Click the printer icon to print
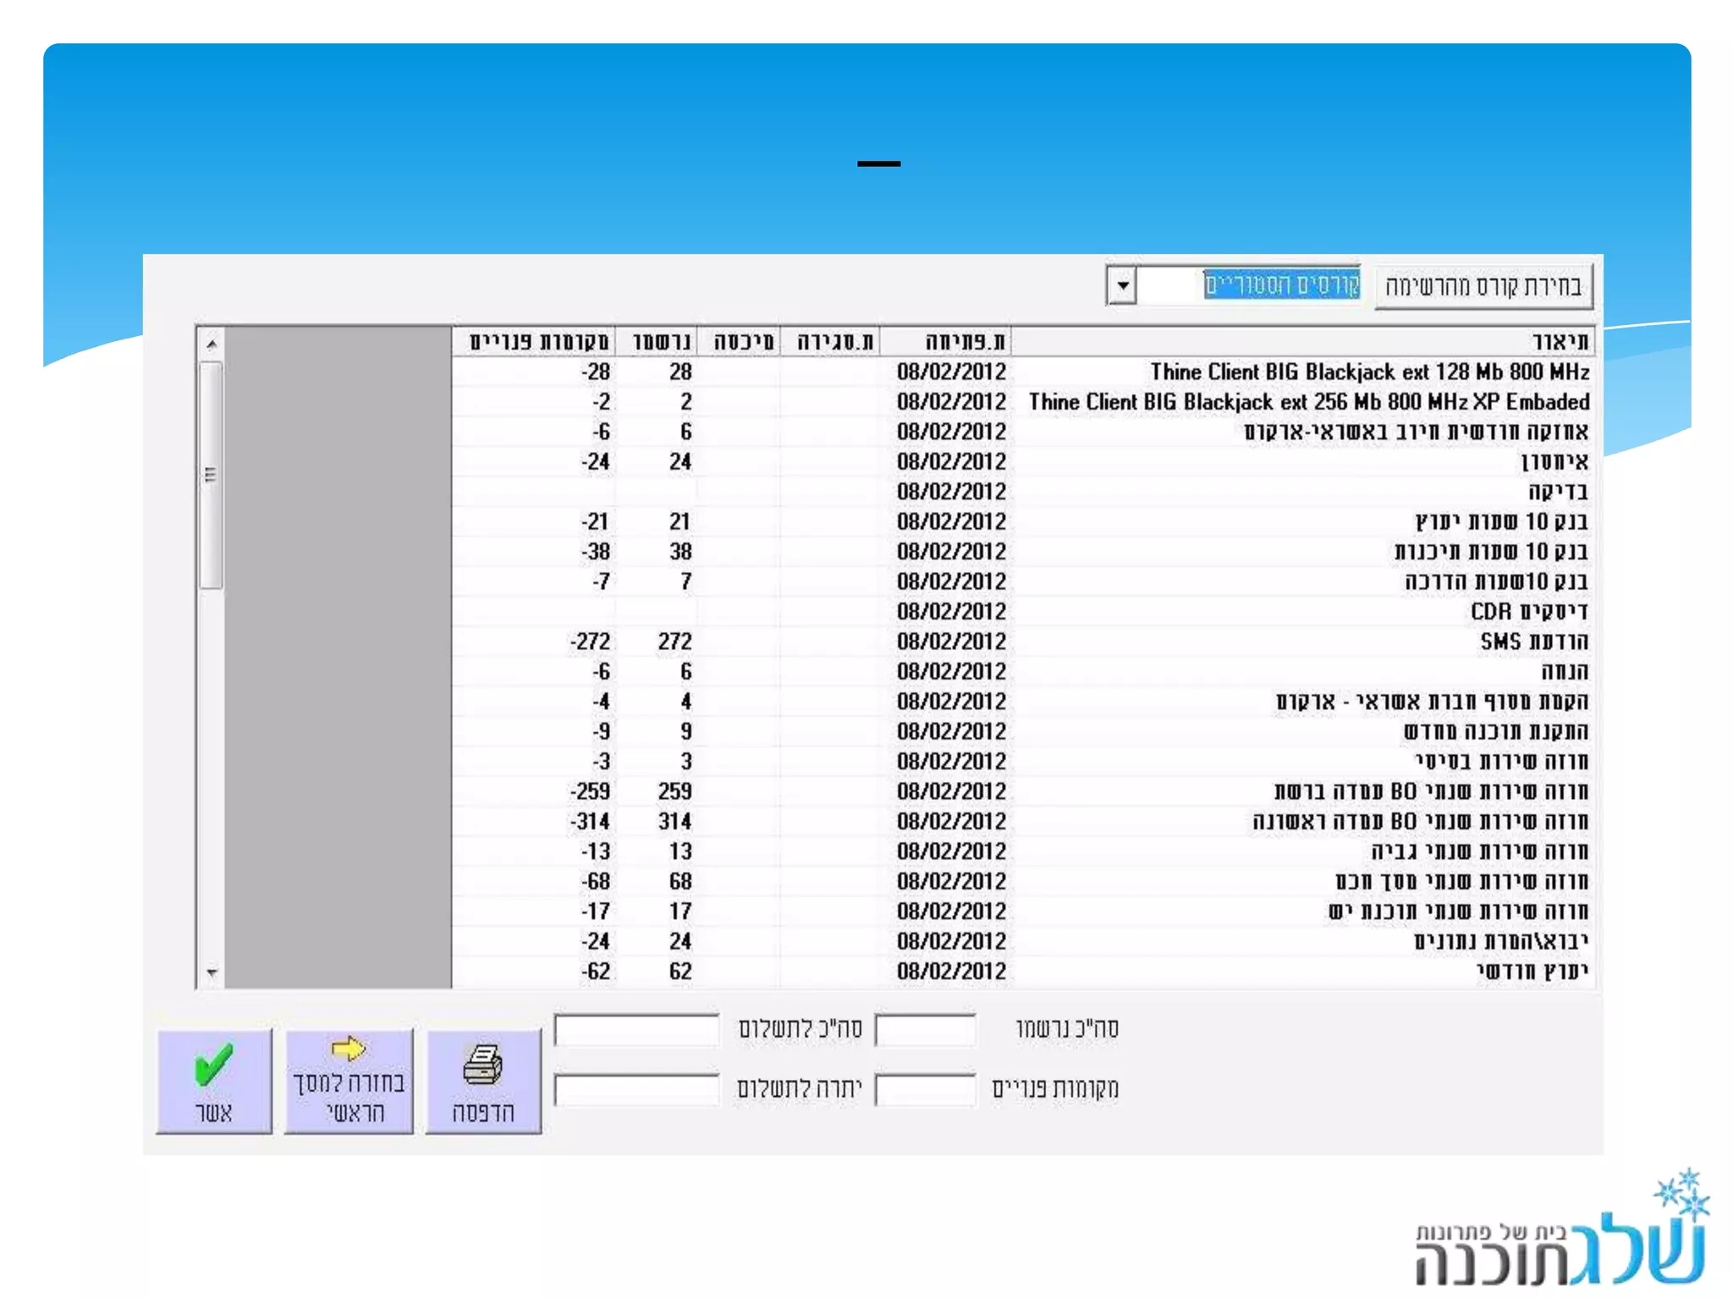Viewport: 1733px width, 1300px height. tap(483, 1065)
